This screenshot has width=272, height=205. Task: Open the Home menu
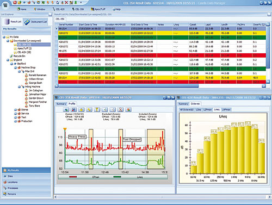coord(21,9)
